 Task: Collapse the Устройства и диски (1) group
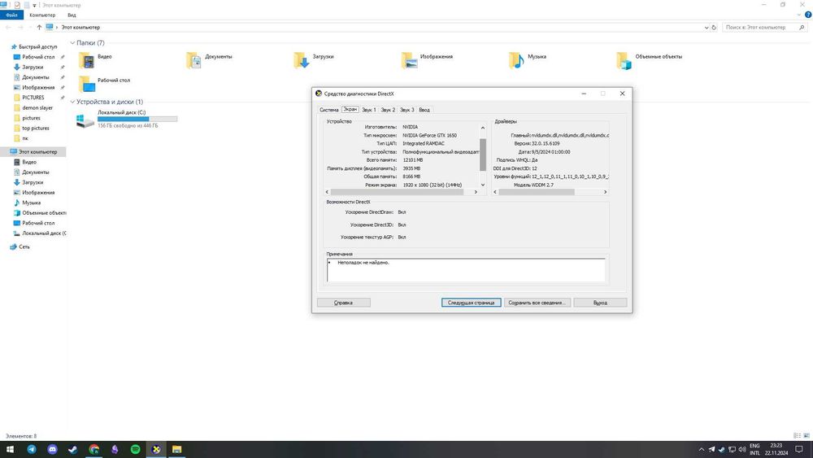click(x=72, y=102)
